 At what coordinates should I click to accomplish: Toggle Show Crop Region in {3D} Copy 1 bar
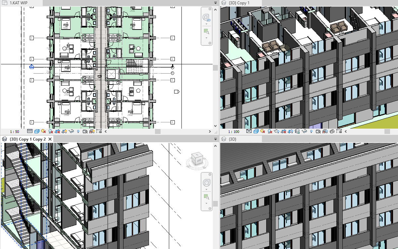(x=290, y=132)
